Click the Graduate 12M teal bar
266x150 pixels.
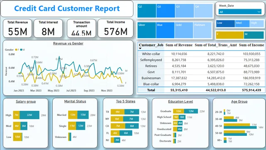[191, 111]
